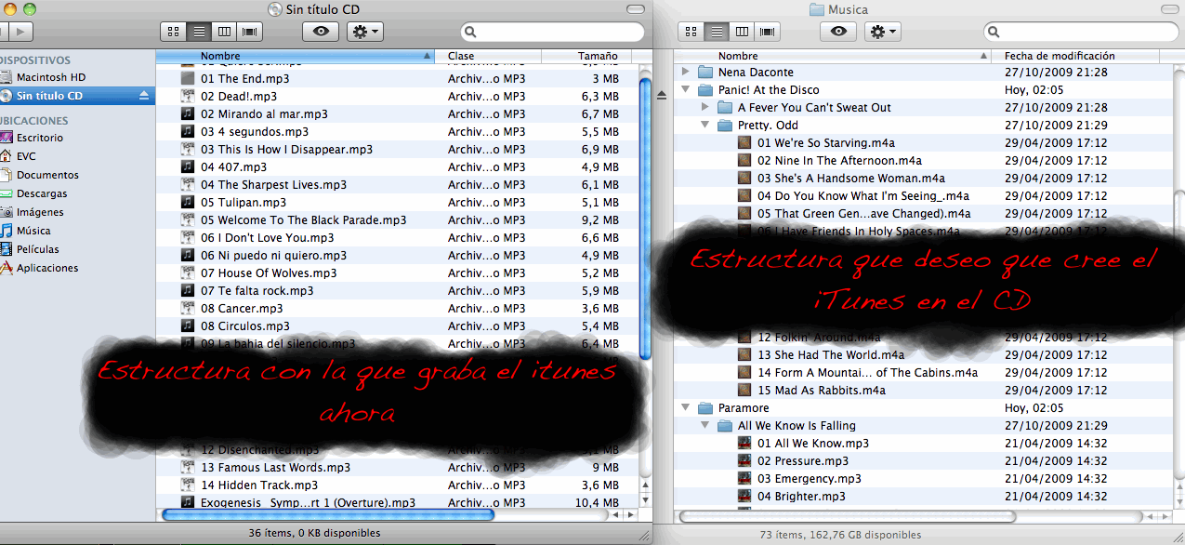Open Documentos in sidebar
Screen dimensions: 1185x545
(47, 175)
